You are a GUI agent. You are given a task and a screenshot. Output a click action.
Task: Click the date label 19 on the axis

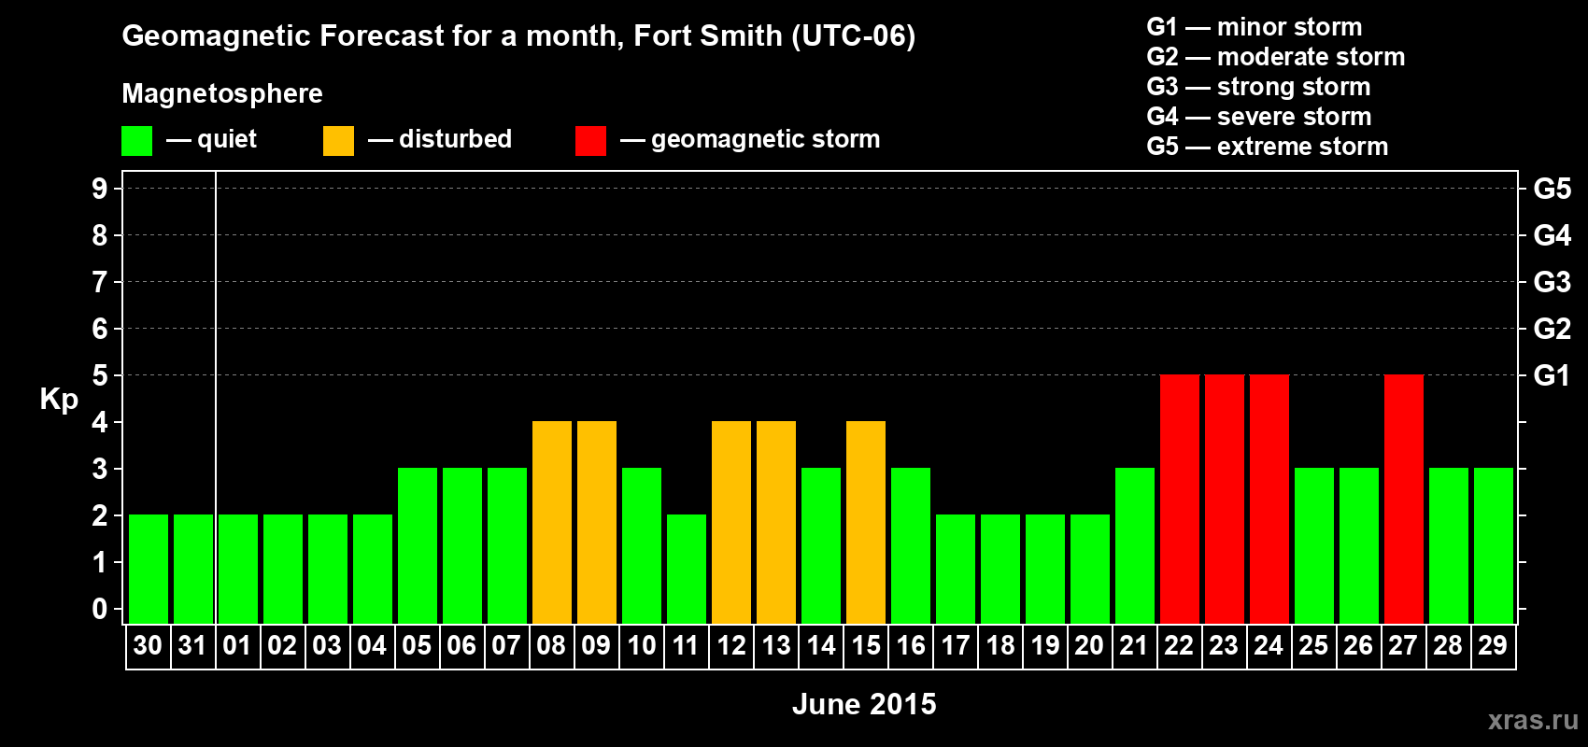pos(1045,646)
